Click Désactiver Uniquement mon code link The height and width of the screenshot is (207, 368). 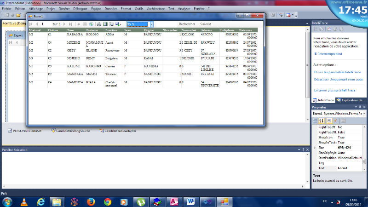tap(339, 79)
